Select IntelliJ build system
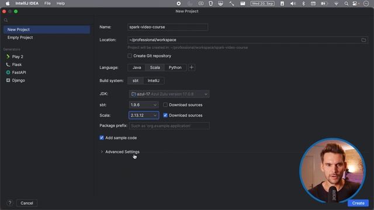The width and height of the screenshot is (374, 210). 153,80
